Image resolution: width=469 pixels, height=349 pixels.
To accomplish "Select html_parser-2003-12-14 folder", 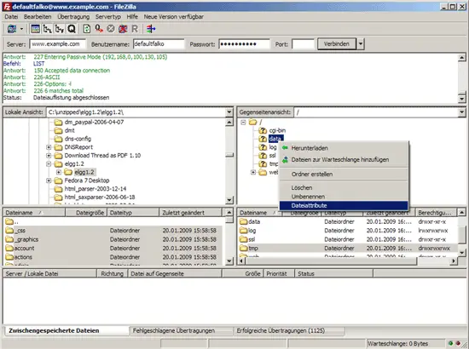I will pyautogui.click(x=96, y=189).
